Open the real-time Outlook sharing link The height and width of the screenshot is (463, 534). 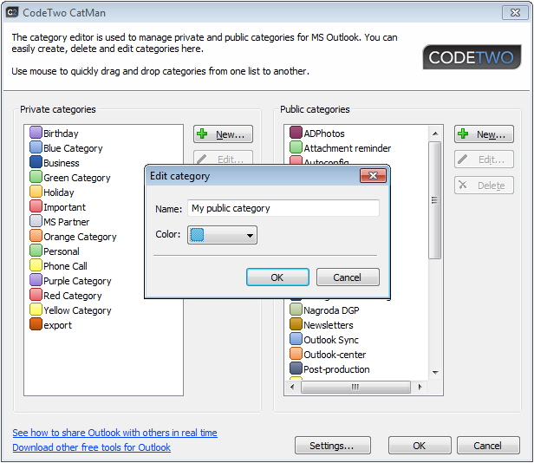point(114,433)
